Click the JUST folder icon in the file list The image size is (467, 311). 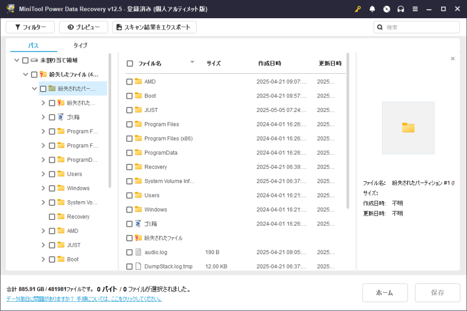tap(138, 110)
